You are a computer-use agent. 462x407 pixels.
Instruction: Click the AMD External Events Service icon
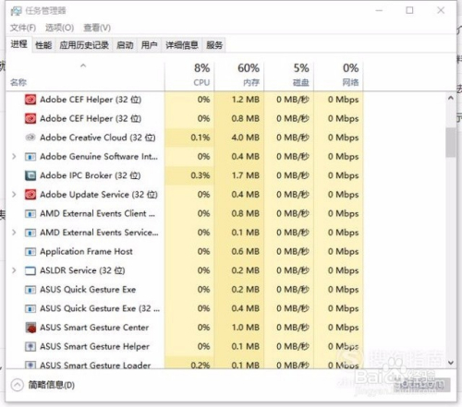(x=30, y=233)
